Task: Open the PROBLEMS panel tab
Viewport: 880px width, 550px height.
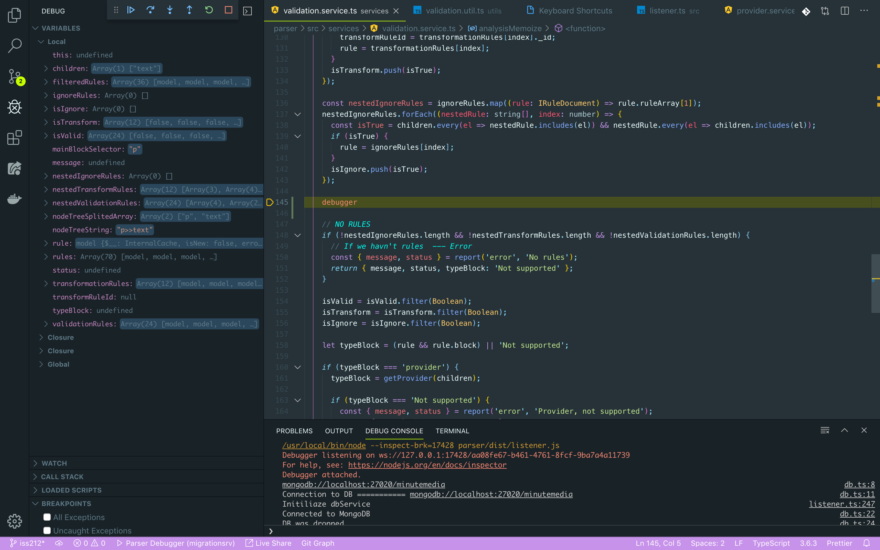Action: point(294,431)
